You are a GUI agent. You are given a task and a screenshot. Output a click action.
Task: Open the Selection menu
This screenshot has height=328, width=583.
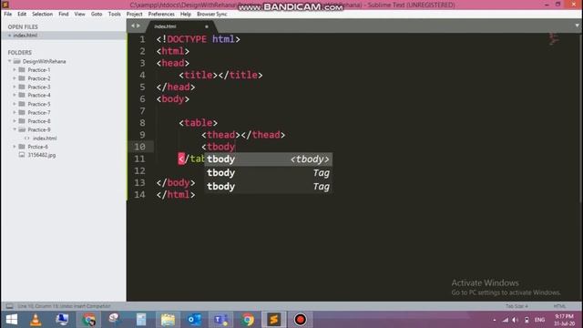tap(42, 14)
